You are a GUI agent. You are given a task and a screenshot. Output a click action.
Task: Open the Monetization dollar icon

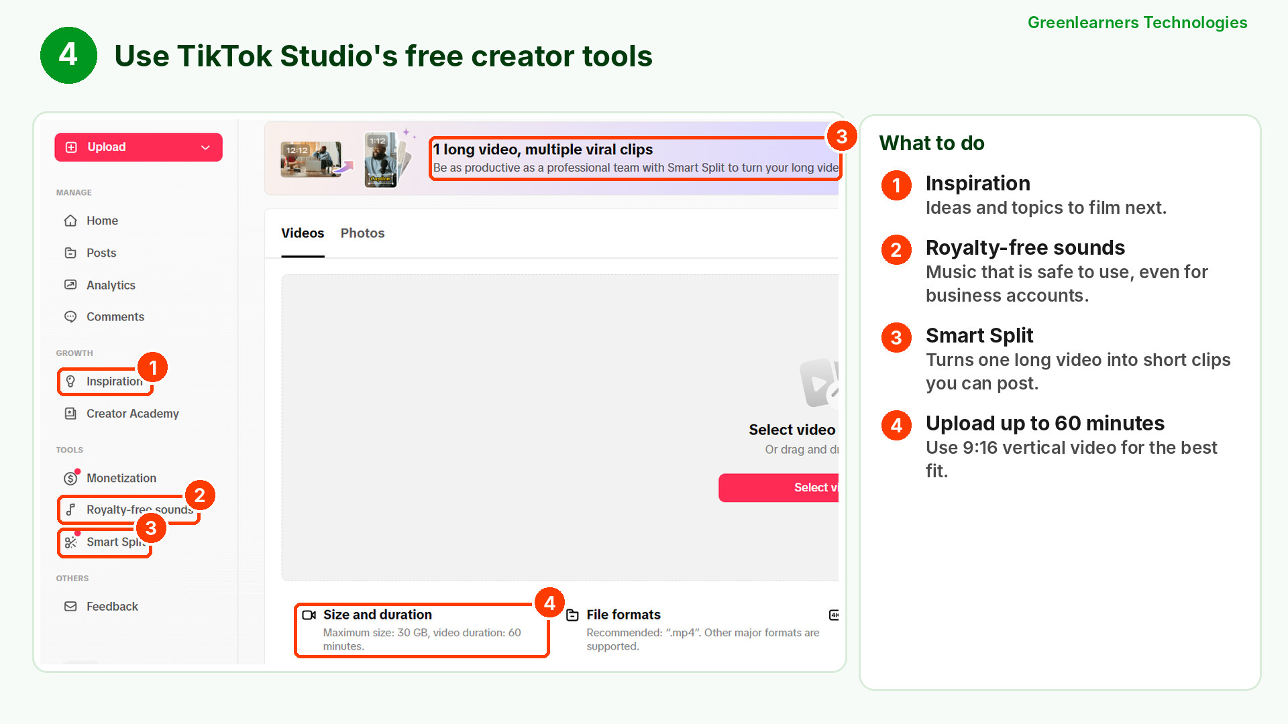(x=70, y=478)
